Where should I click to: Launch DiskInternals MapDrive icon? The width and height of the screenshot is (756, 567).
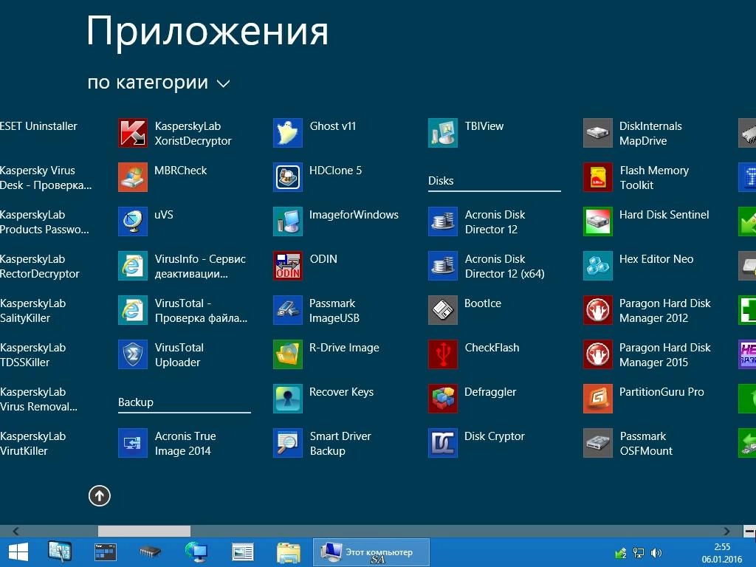[x=598, y=133]
